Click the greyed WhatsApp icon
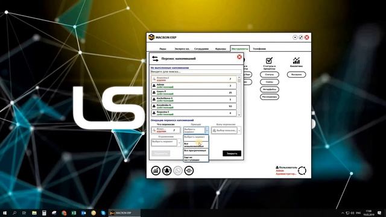The width and height of the screenshot is (386, 217). pyautogui.click(x=178, y=171)
